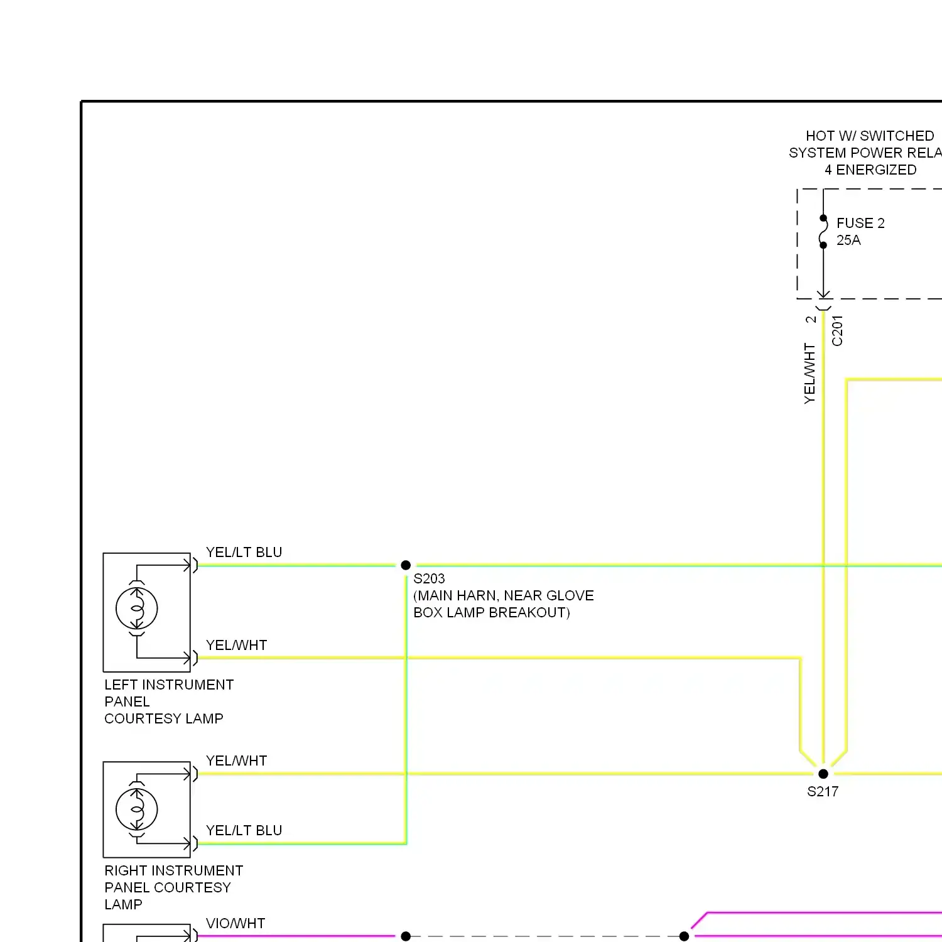This screenshot has width=942, height=942.
Task: Click the S217 splice dot
Action: (823, 774)
